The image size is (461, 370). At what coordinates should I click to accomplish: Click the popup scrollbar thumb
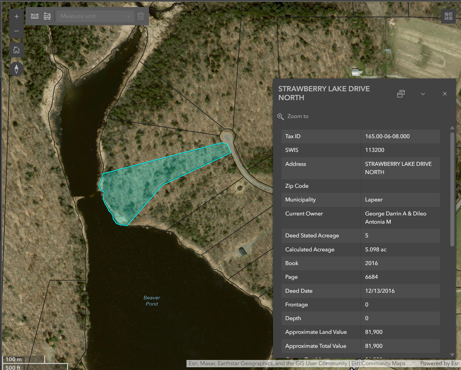click(452, 189)
